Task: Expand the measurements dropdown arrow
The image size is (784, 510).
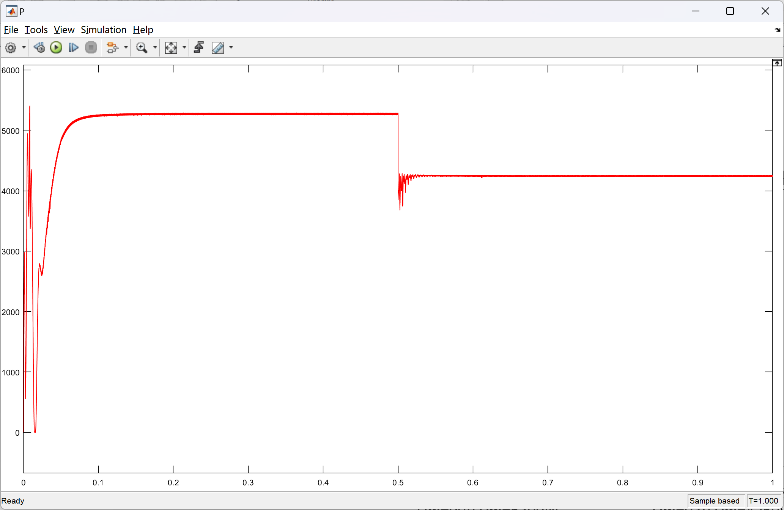Action: click(x=231, y=48)
